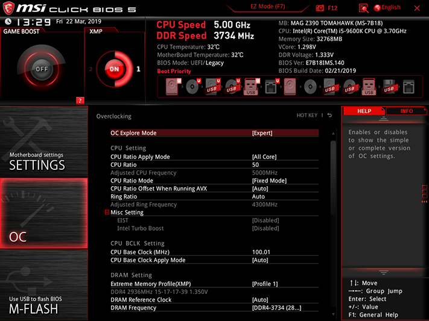Select the legacy hard disk boot icon without U badge
The height and width of the screenshot is (321, 429).
(x=290, y=87)
